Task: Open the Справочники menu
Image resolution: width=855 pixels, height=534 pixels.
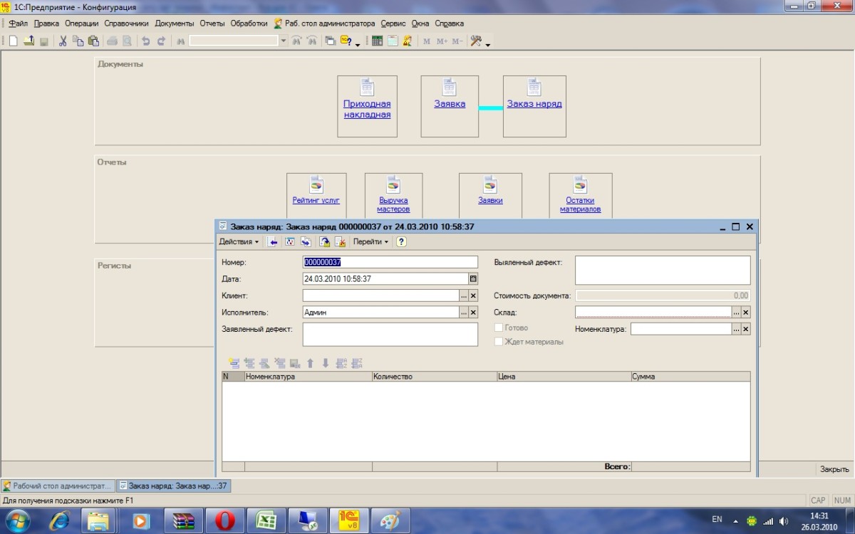Action: (126, 23)
